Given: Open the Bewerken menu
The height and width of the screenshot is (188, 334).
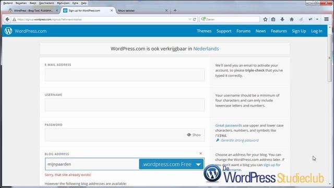Looking at the screenshot, I should (x=21, y=3).
